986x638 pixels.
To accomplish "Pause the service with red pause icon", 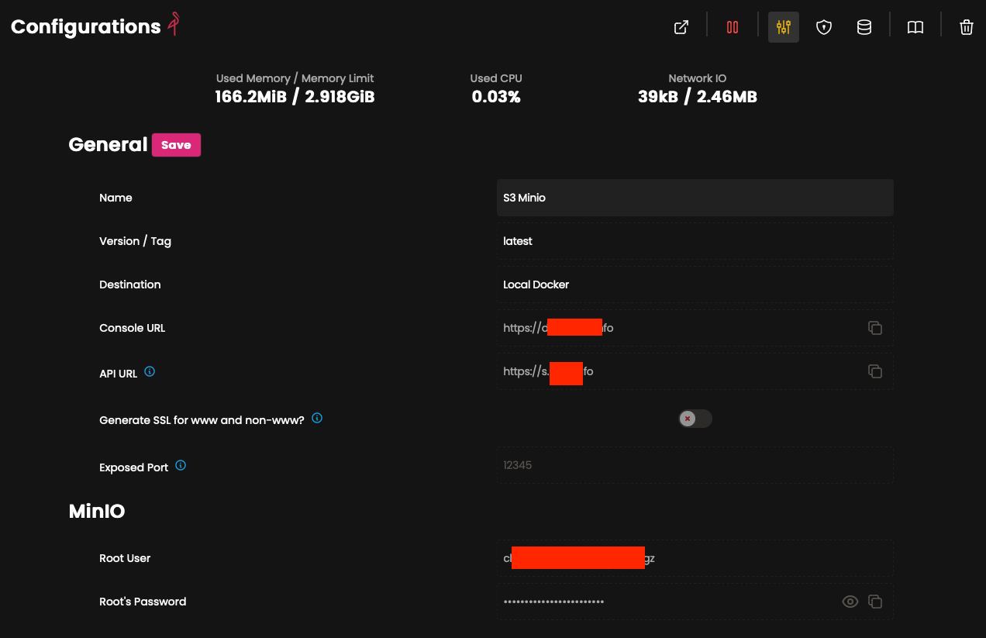I will 733,27.
